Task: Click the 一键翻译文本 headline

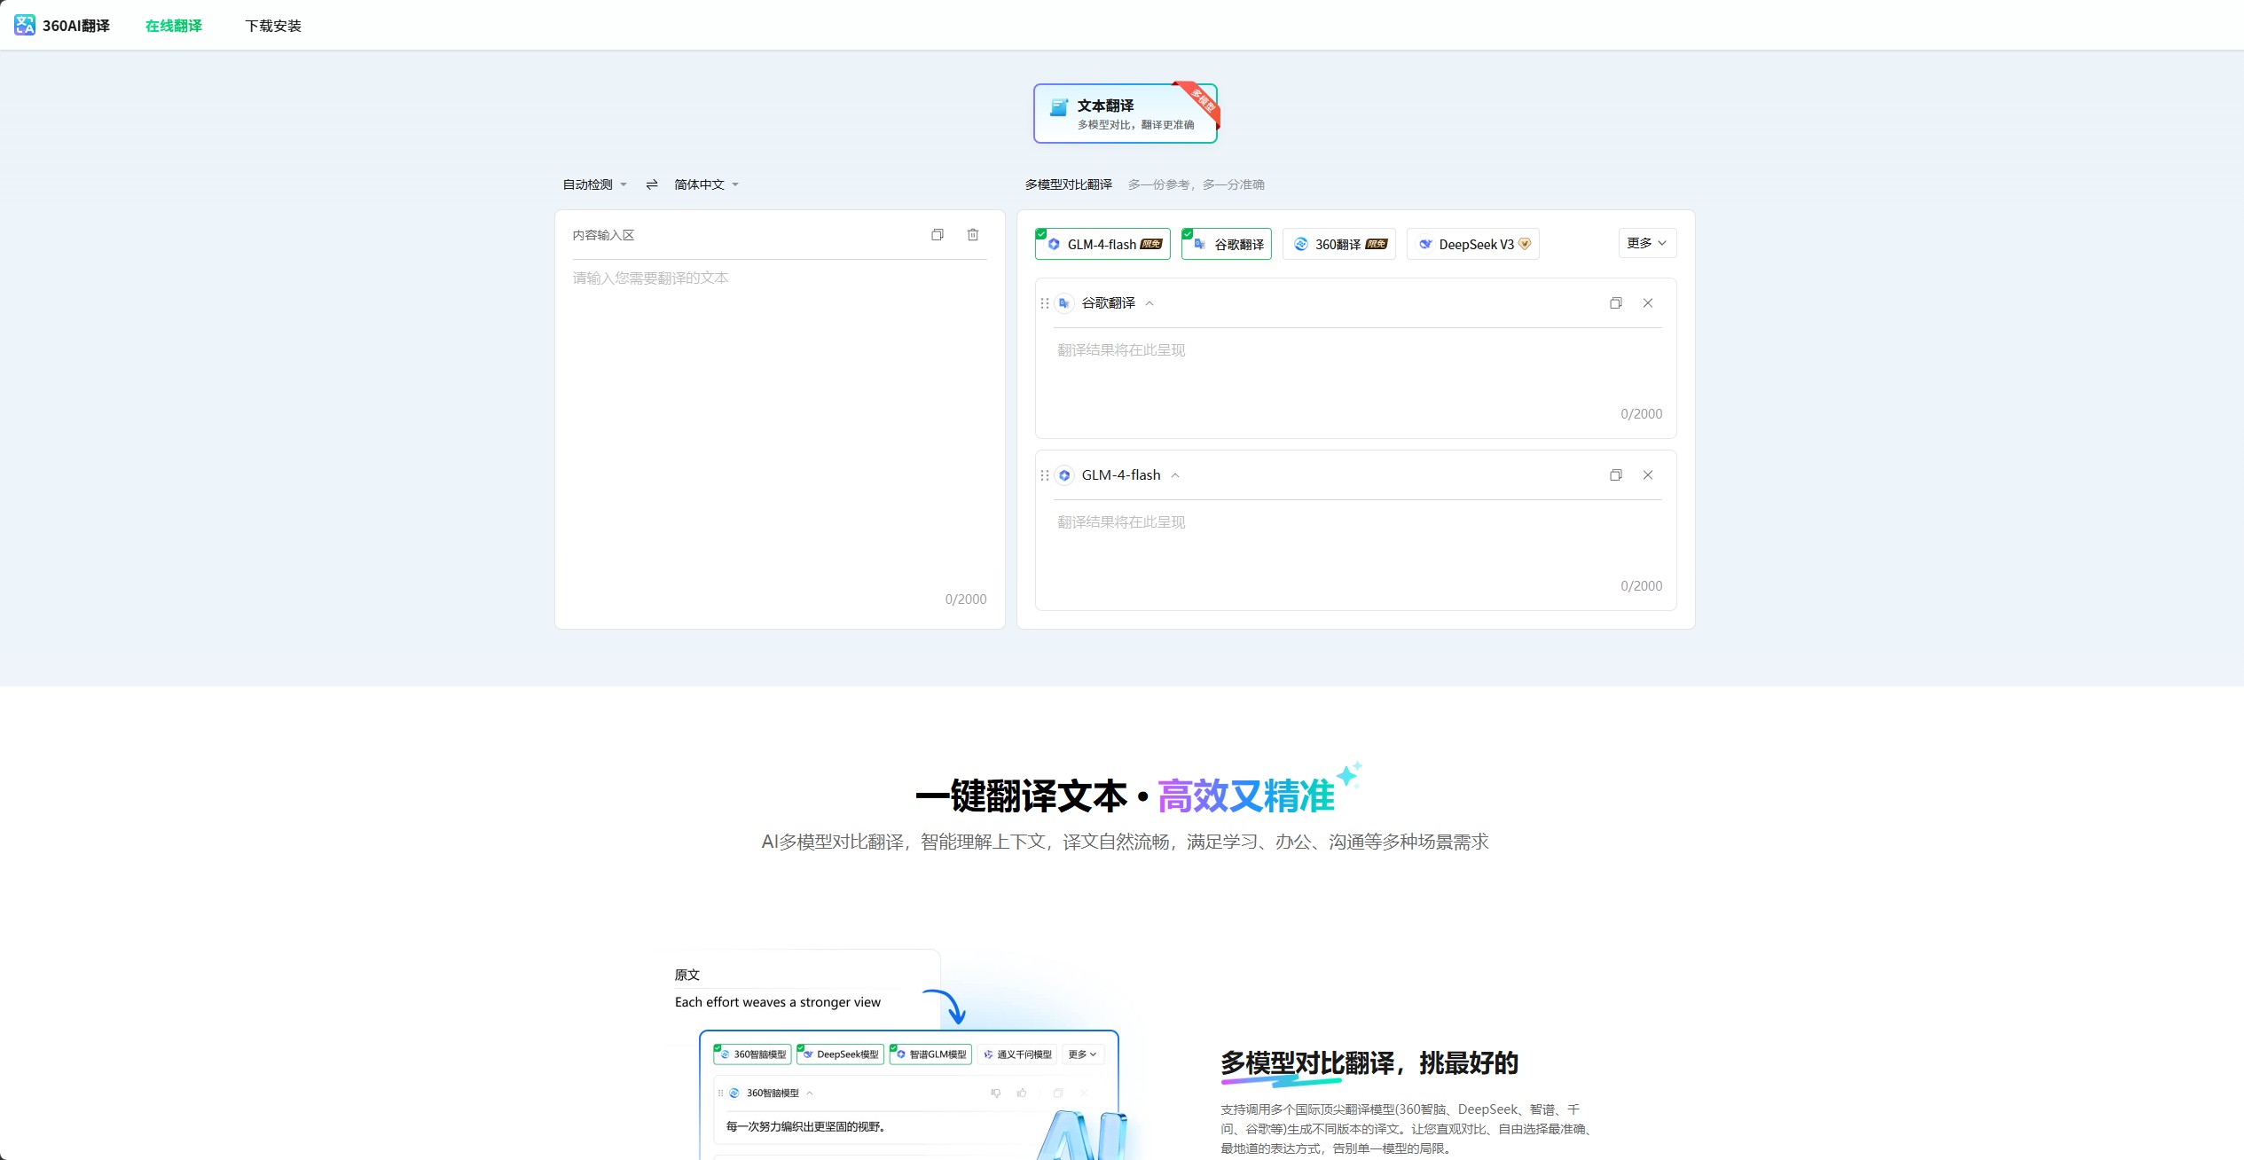Action: (x=1021, y=796)
